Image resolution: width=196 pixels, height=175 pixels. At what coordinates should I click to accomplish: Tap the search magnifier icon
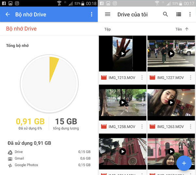point(165,14)
